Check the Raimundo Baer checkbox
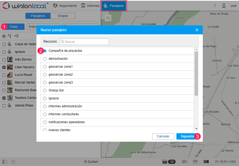The width and height of the screenshot is (239, 166). (4, 90)
